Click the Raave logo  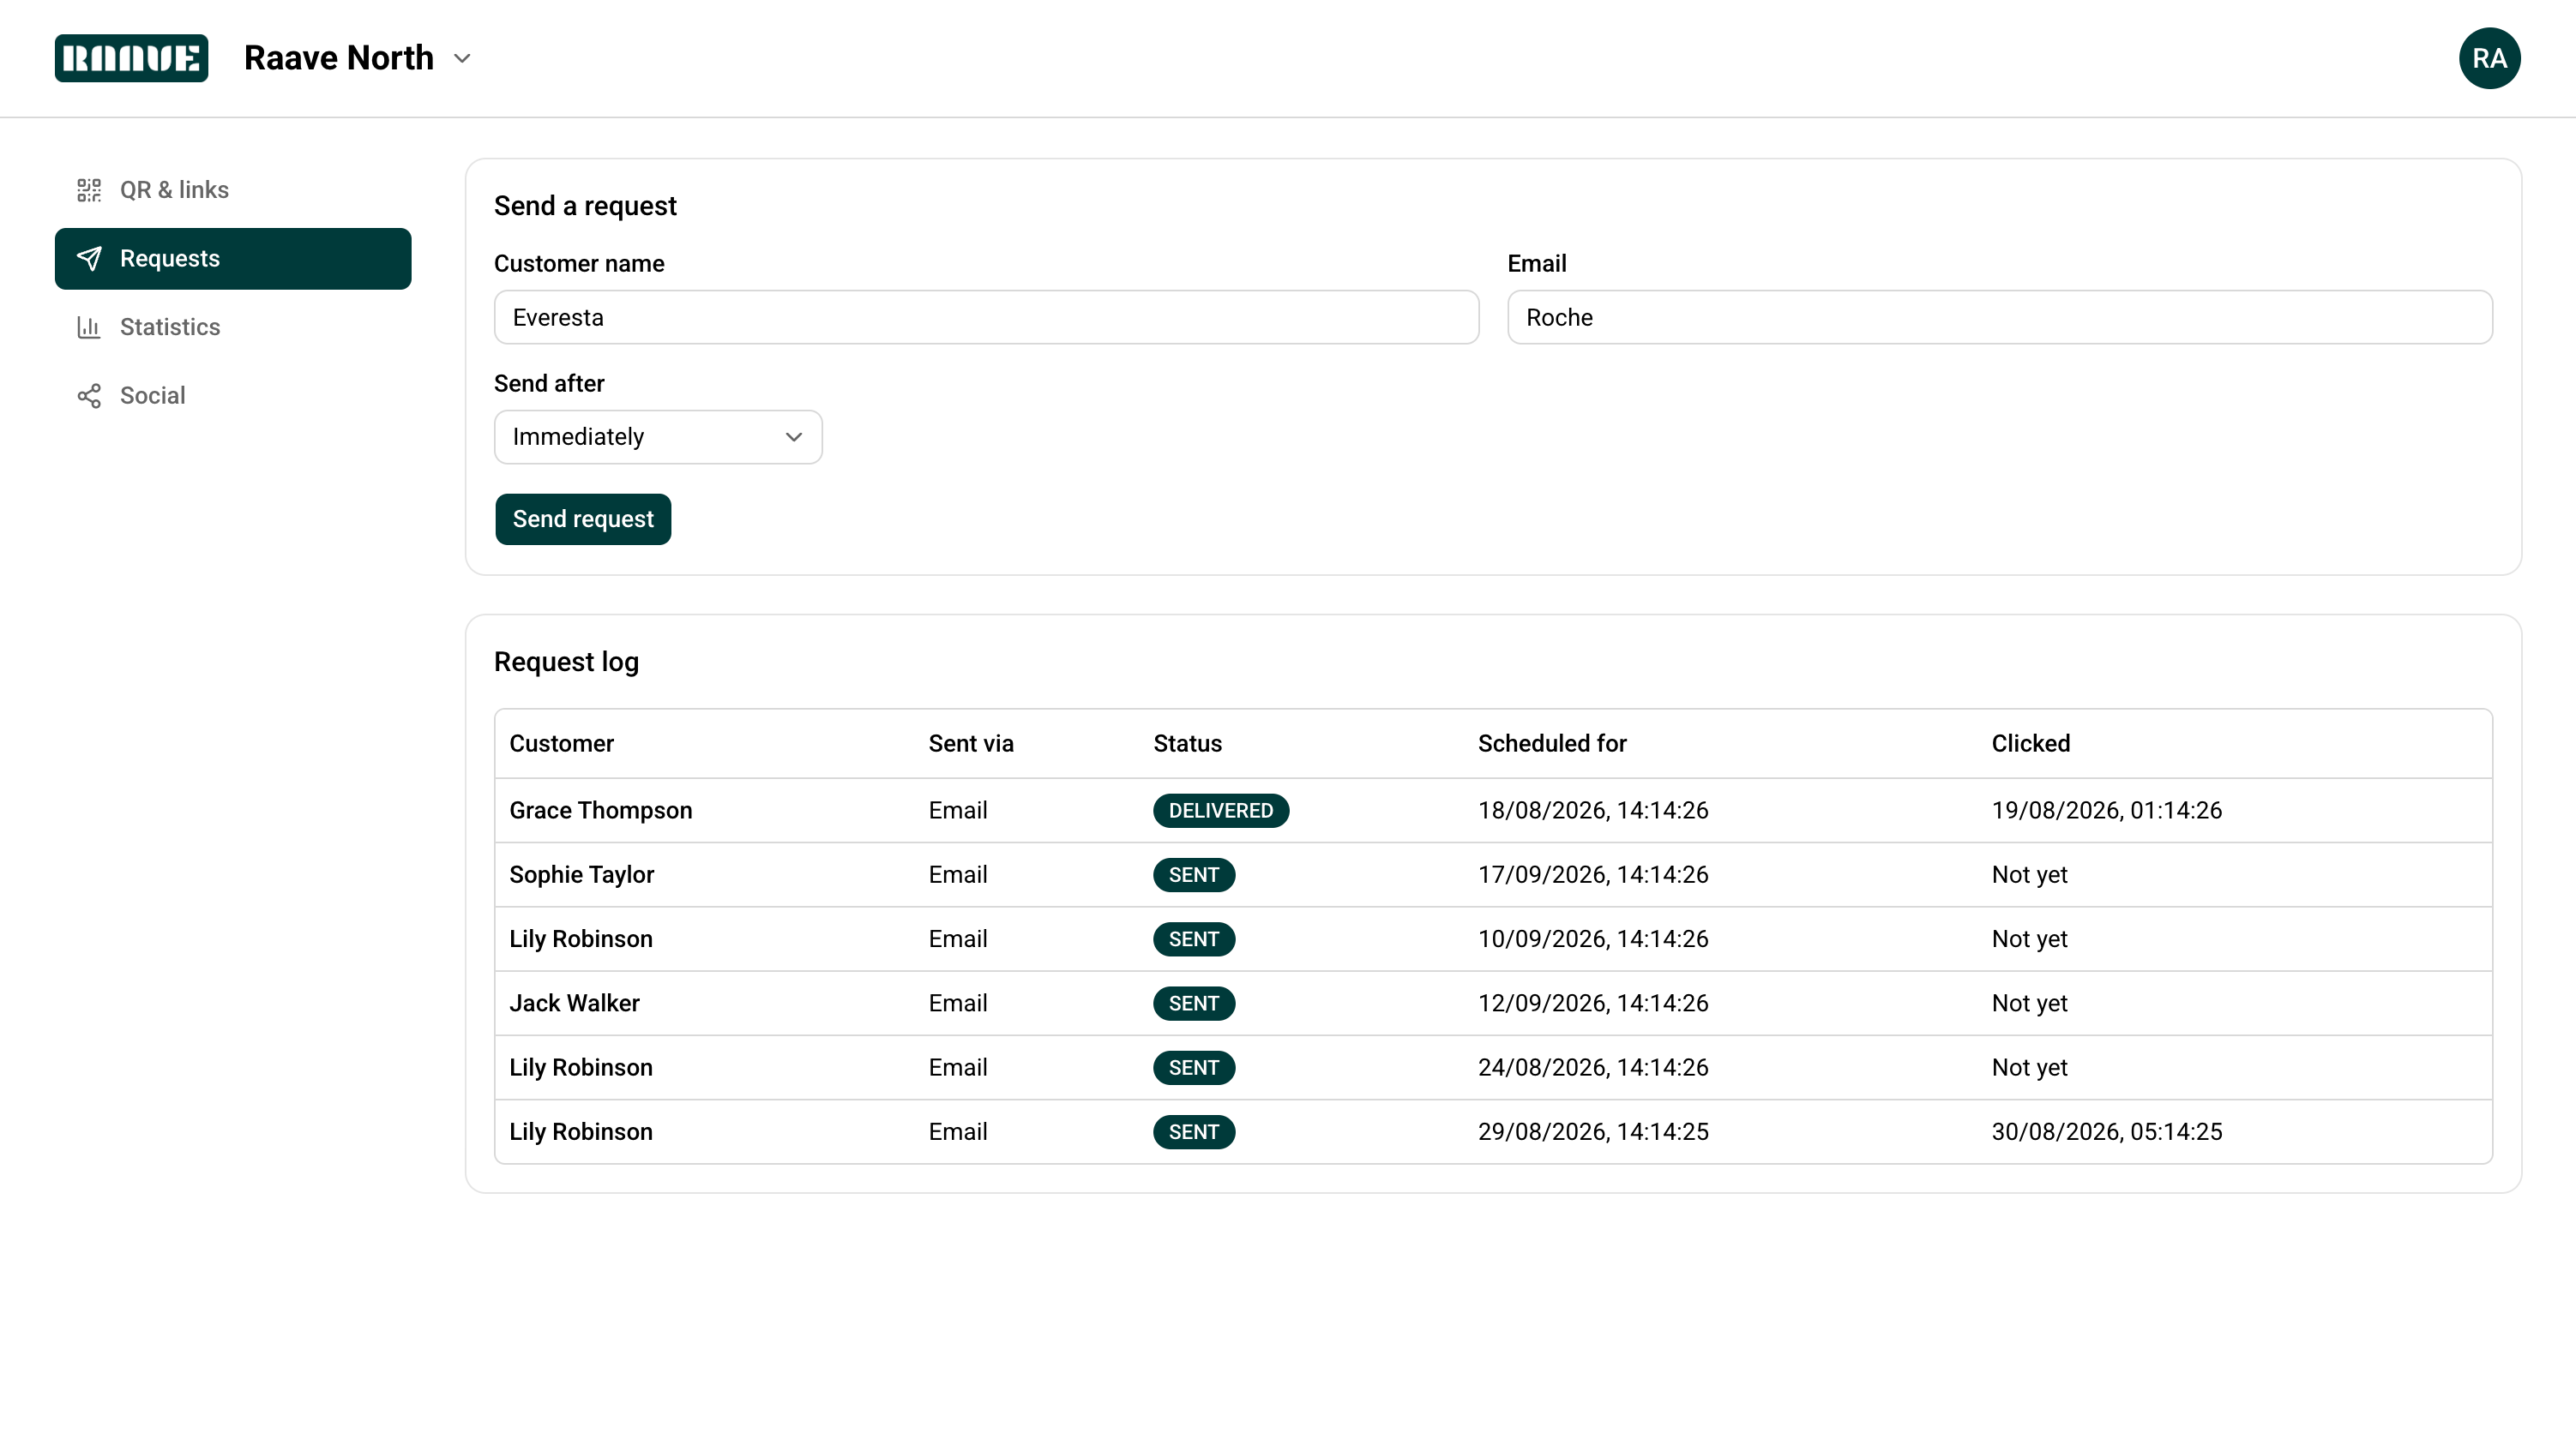point(131,58)
